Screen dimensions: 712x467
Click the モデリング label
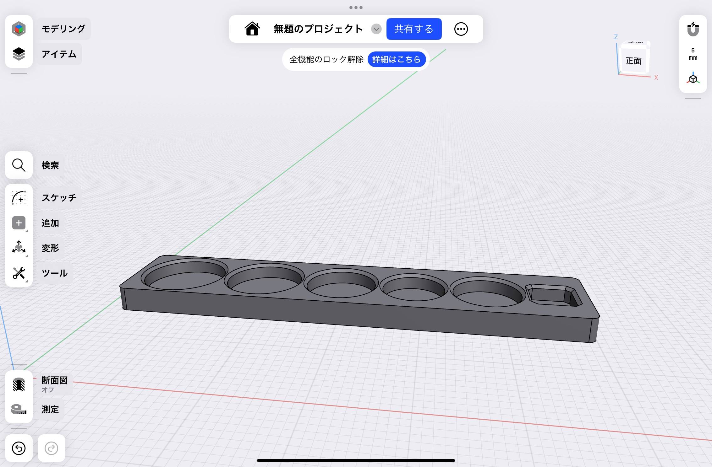pyautogui.click(x=63, y=29)
